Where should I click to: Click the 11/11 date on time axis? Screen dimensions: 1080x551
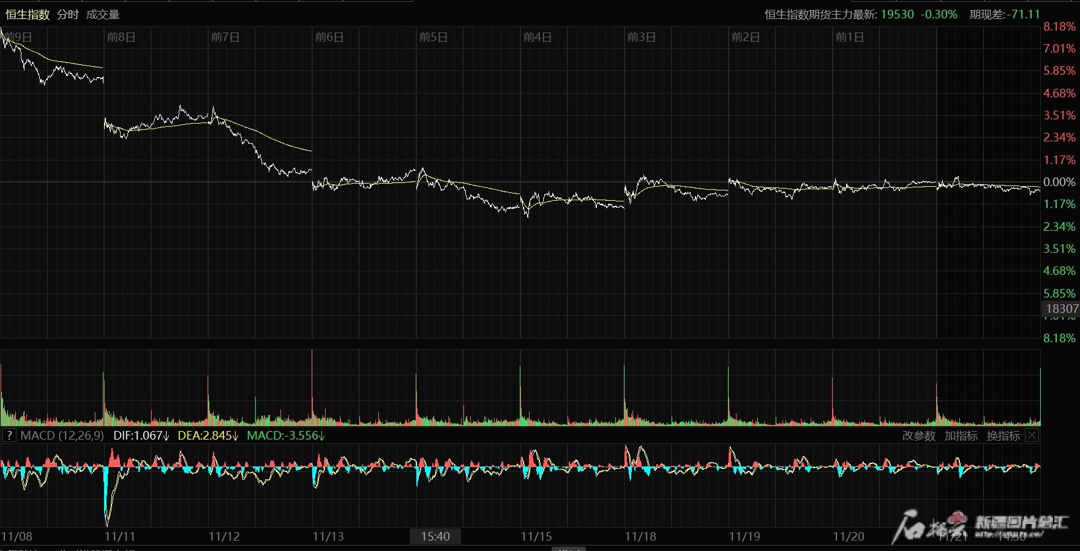pyautogui.click(x=120, y=536)
